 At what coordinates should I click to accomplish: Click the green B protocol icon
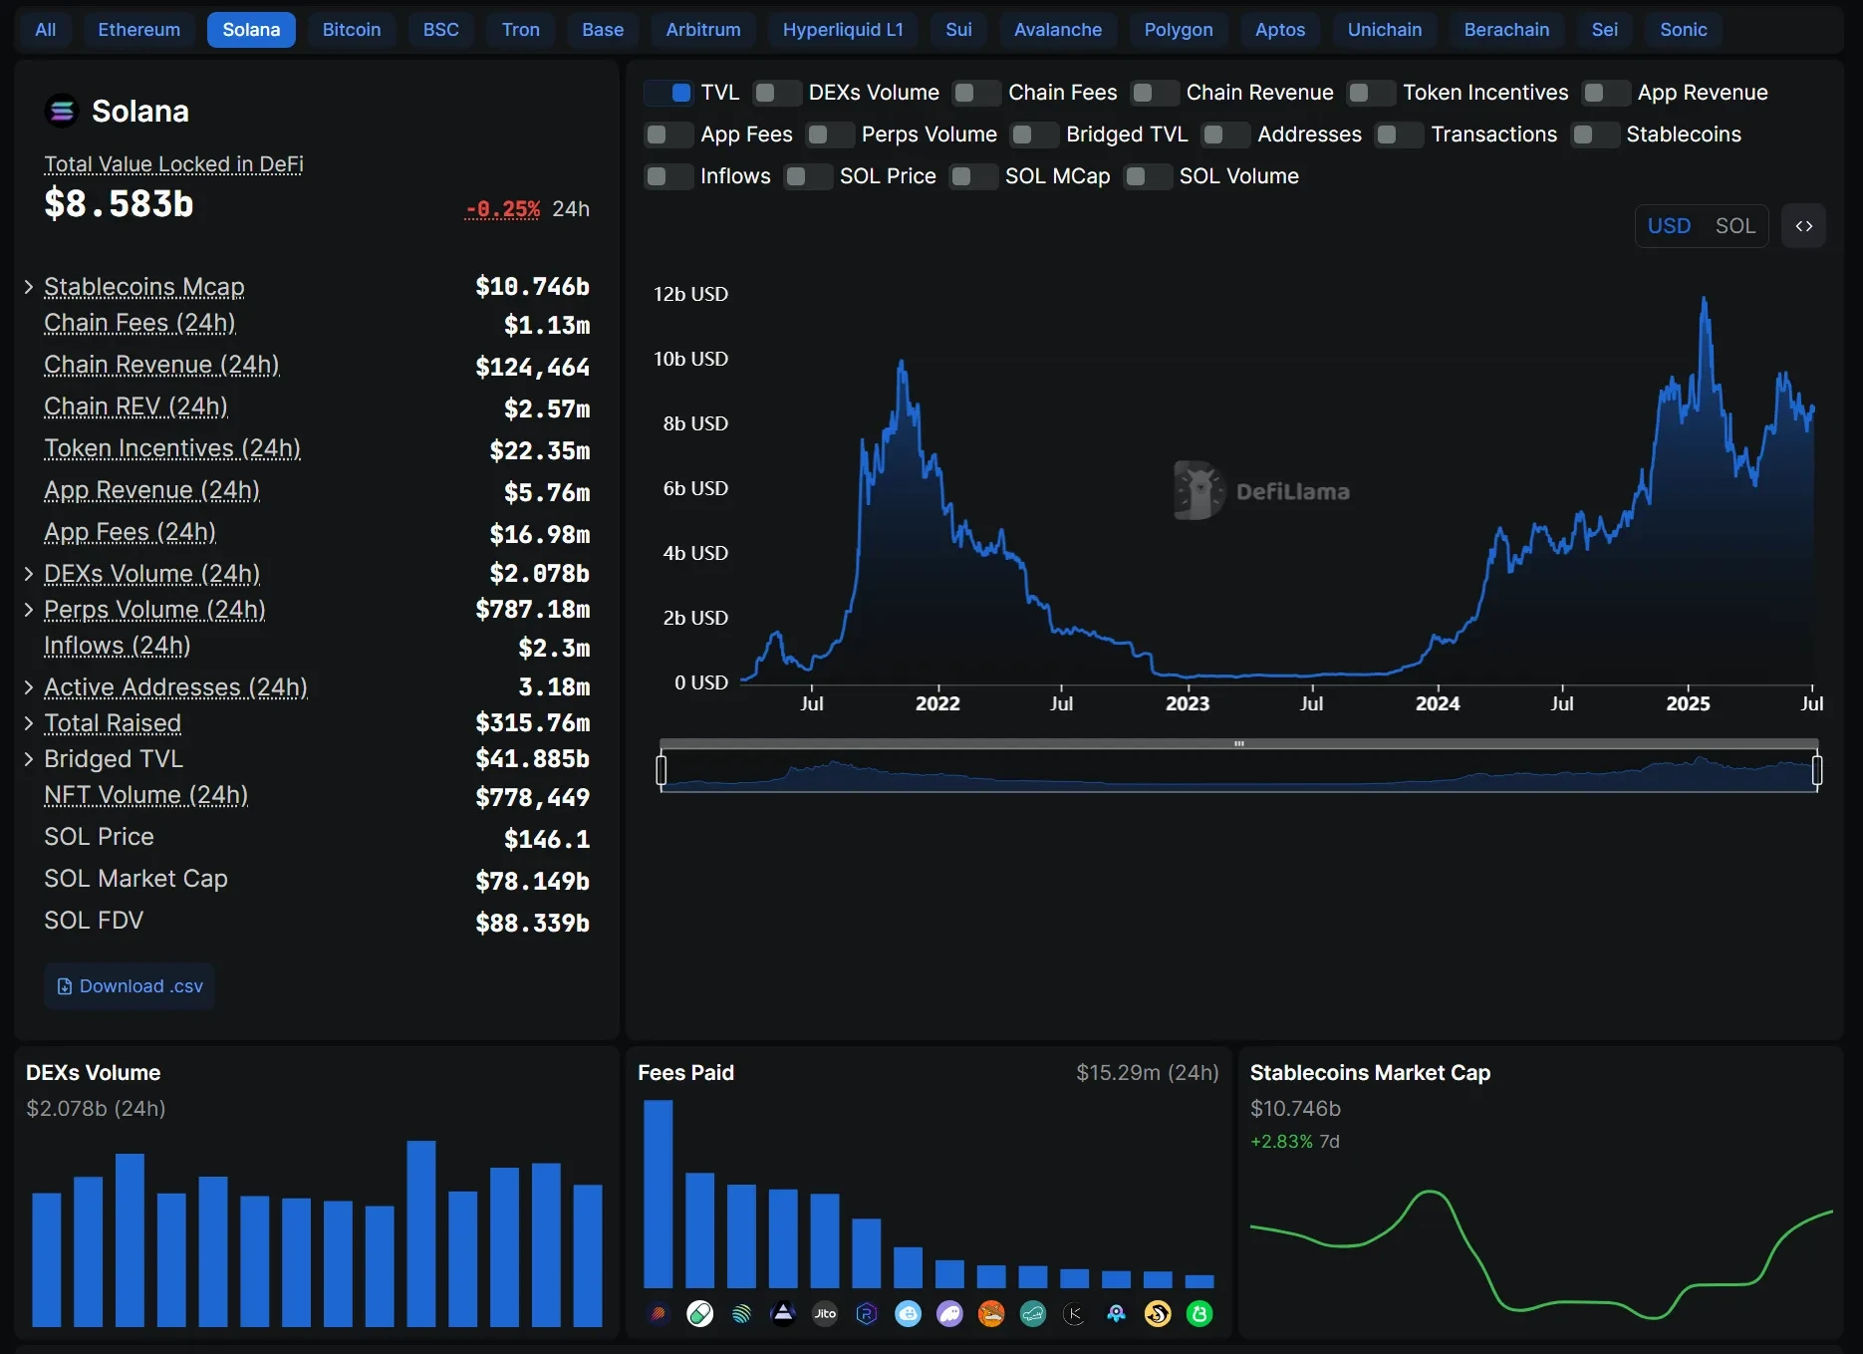[x=1199, y=1314]
